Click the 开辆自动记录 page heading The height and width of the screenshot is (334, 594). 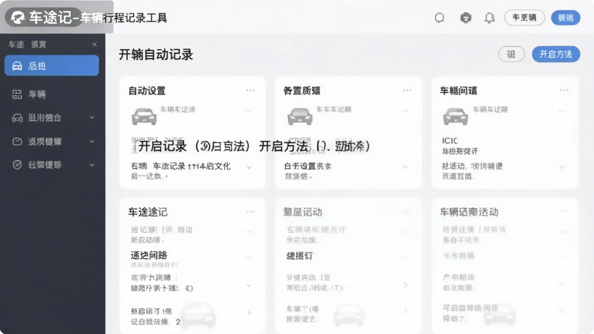[x=156, y=55]
